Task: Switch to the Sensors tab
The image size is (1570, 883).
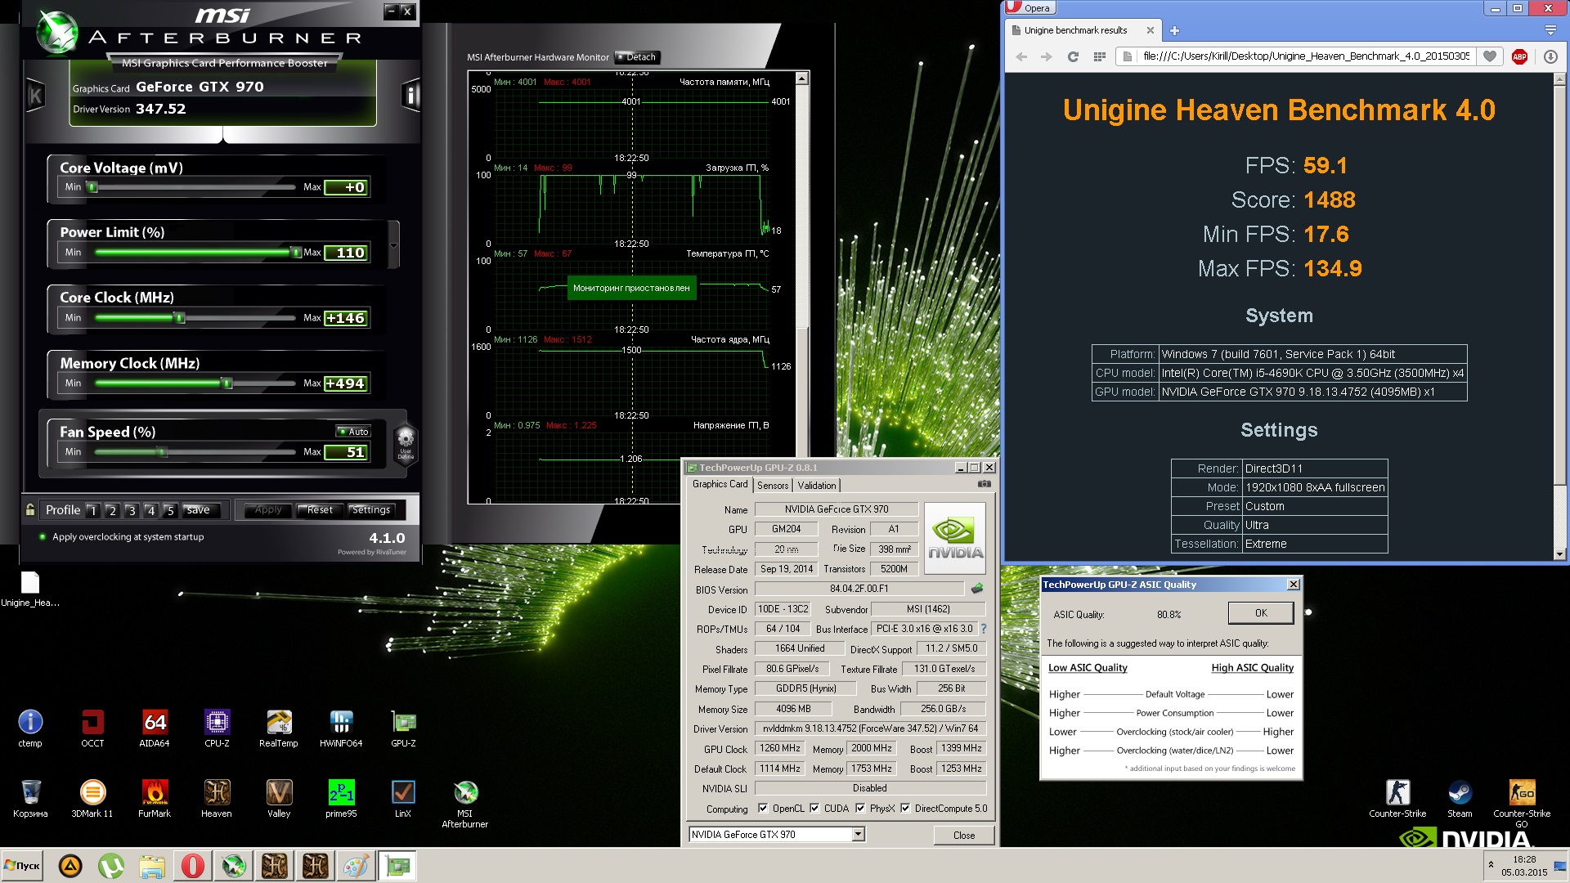Action: tap(773, 485)
